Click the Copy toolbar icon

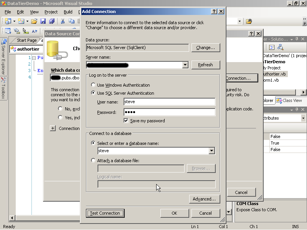(x=71, y=21)
